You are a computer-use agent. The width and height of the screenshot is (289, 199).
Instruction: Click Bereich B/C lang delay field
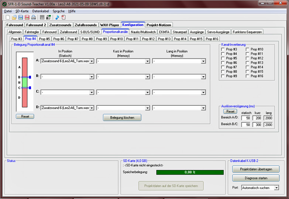tap(268, 125)
